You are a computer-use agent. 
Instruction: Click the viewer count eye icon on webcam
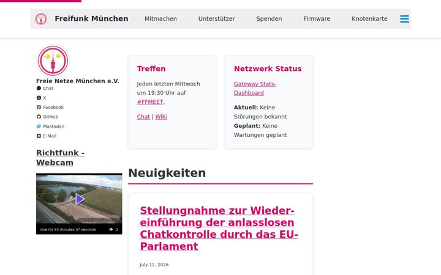coord(111,229)
